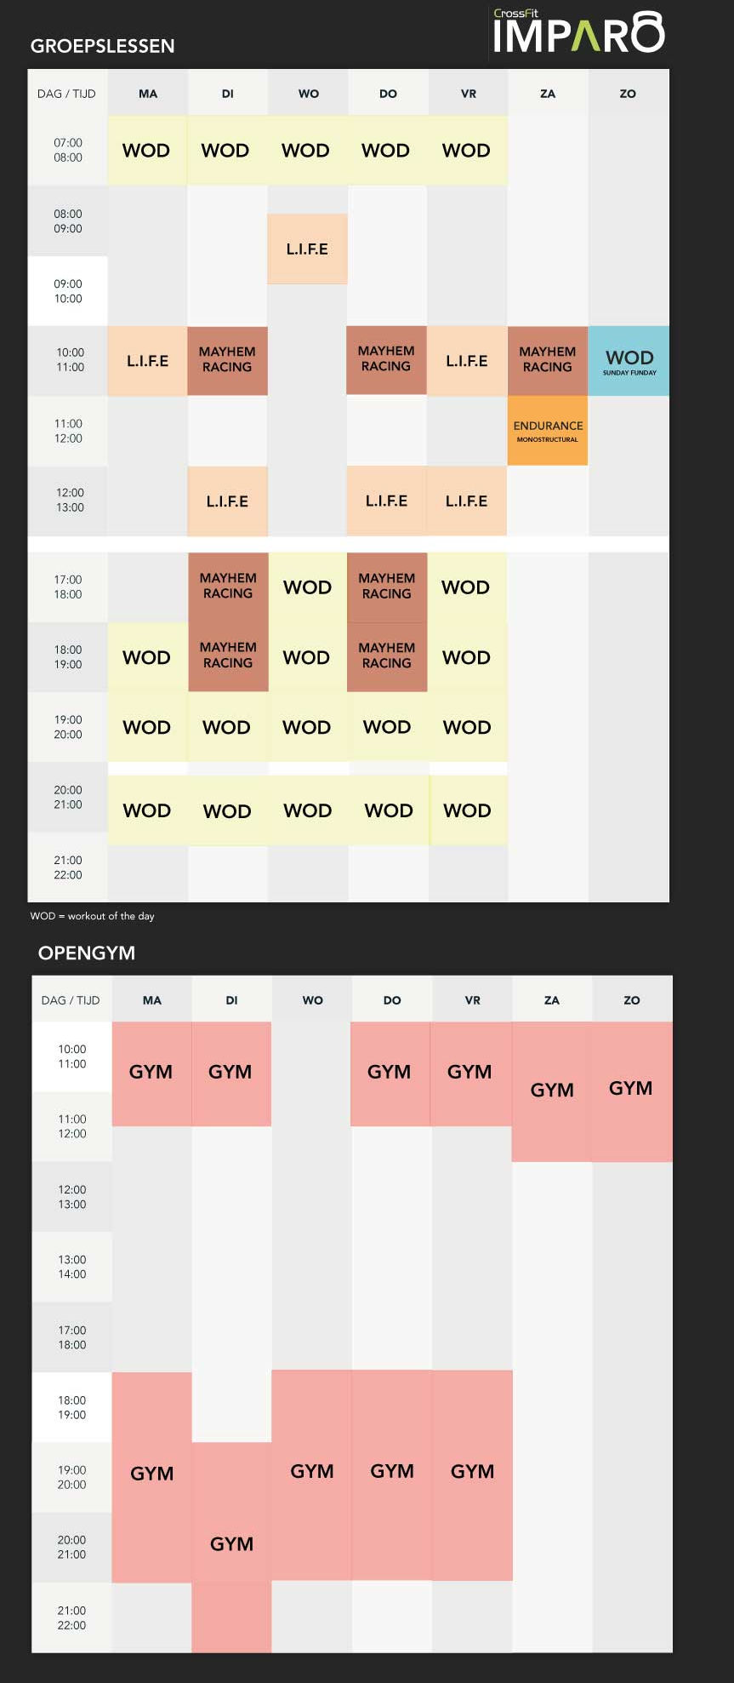Screen dimensions: 734x1683
Task: Select Thursday 18:00 Mayhem Racing block
Action: pyautogui.click(x=387, y=656)
